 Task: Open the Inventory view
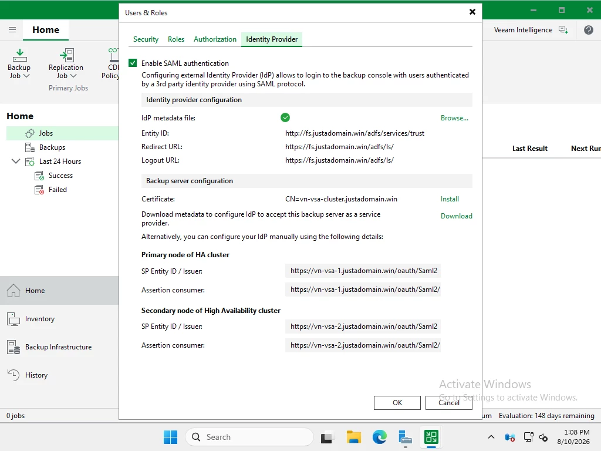pyautogui.click(x=59, y=319)
